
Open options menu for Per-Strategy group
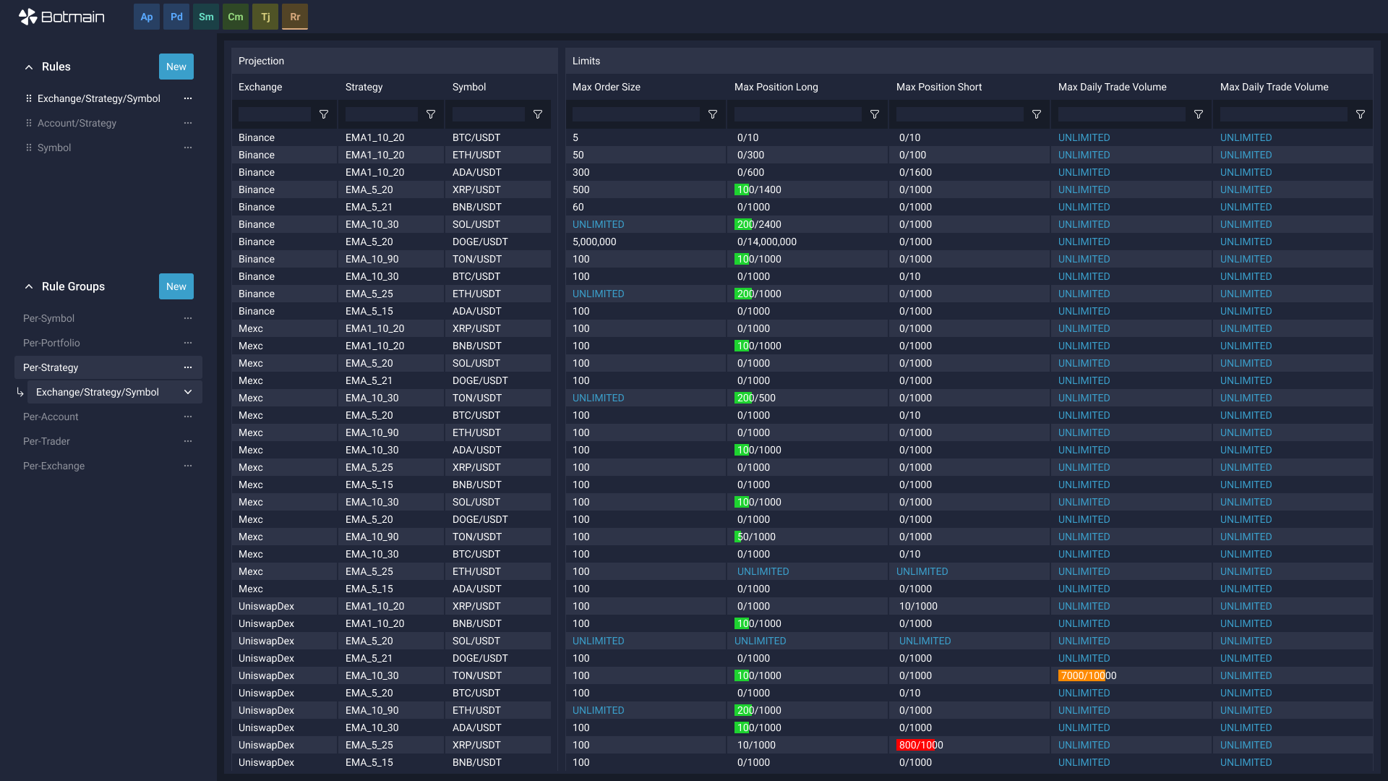coord(188,367)
